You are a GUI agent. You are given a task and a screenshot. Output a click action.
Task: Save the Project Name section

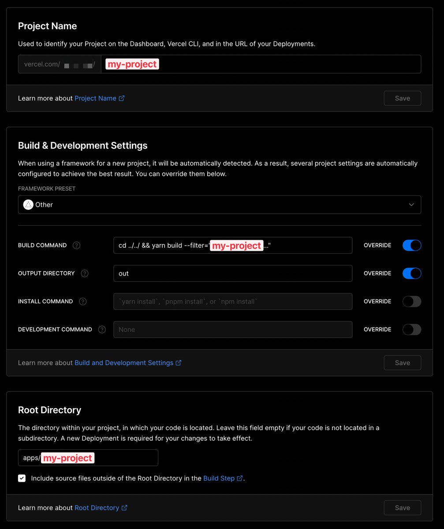pyautogui.click(x=403, y=98)
